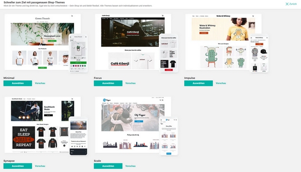Click the Synapse theme name label
The height and width of the screenshot is (172, 301).
pos(9,161)
